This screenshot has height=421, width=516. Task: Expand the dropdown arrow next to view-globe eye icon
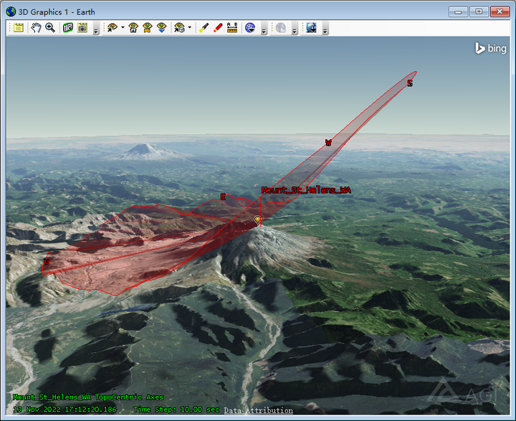(189, 28)
